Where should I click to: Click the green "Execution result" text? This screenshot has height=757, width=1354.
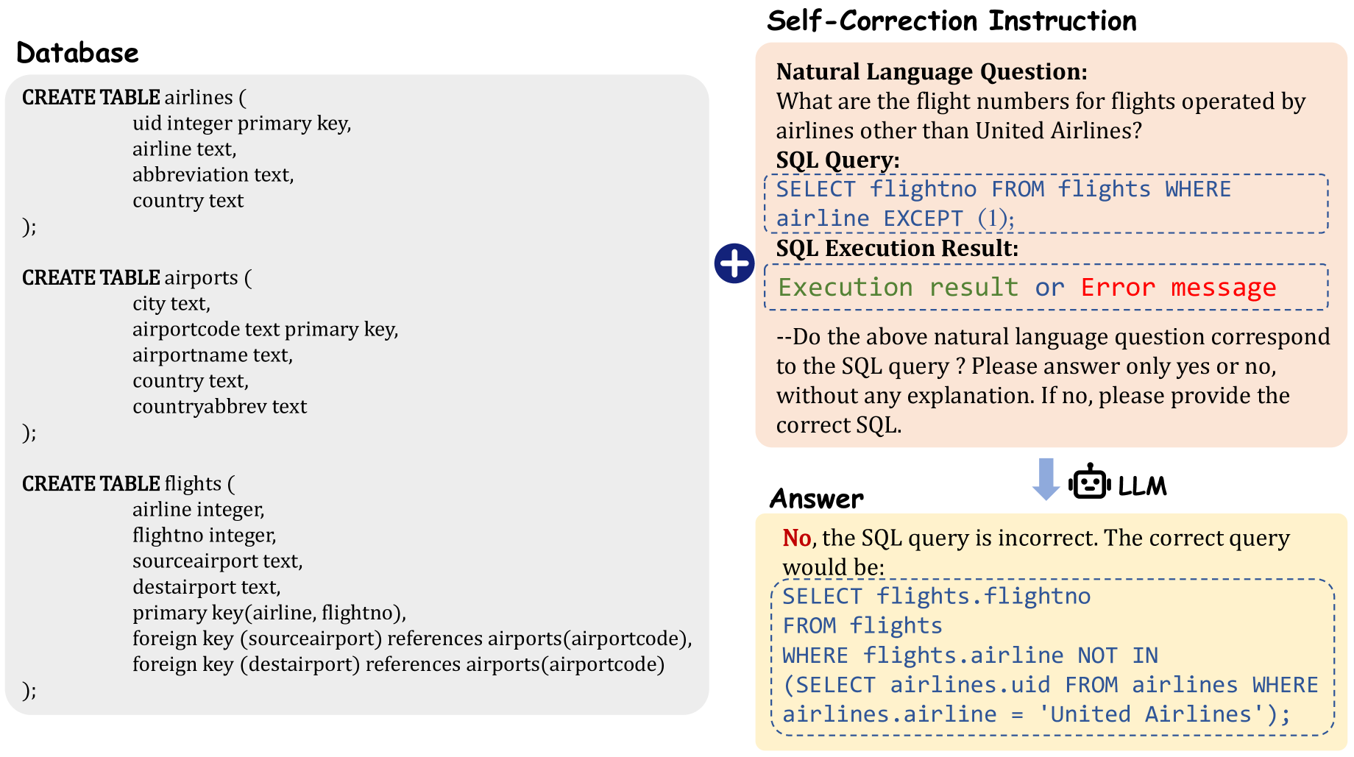coord(898,287)
